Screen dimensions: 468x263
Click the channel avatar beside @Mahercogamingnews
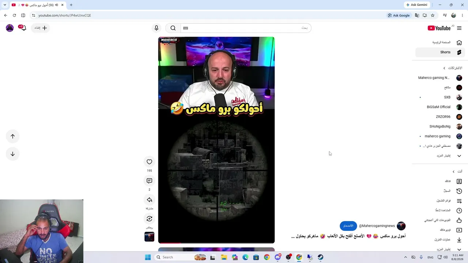(x=401, y=226)
